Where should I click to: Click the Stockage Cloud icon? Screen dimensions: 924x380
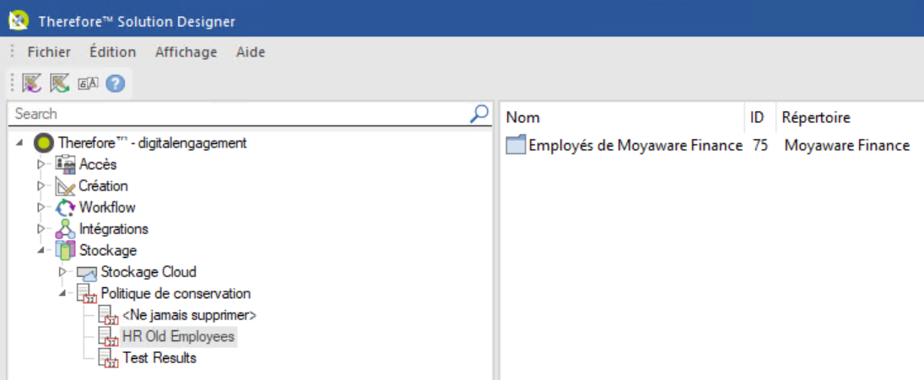(x=87, y=273)
